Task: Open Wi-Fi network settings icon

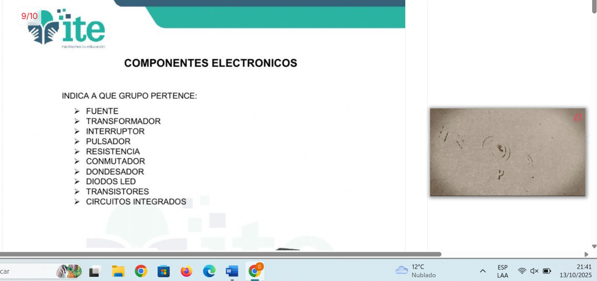Action: coord(522,271)
